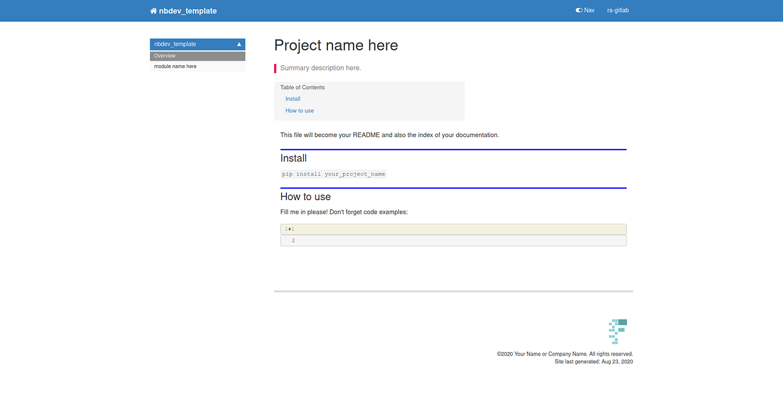
Task: Open the Install link in Table of Contents
Action: point(292,98)
